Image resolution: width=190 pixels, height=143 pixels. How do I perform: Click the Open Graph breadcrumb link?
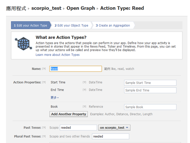[x=80, y=8]
